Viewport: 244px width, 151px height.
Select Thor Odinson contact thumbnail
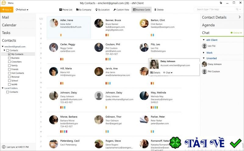pyautogui.click(x=99, y=119)
